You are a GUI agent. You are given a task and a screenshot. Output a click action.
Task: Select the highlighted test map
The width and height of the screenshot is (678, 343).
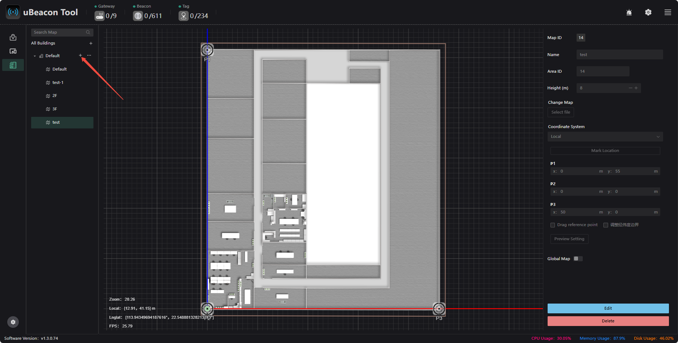coord(62,122)
